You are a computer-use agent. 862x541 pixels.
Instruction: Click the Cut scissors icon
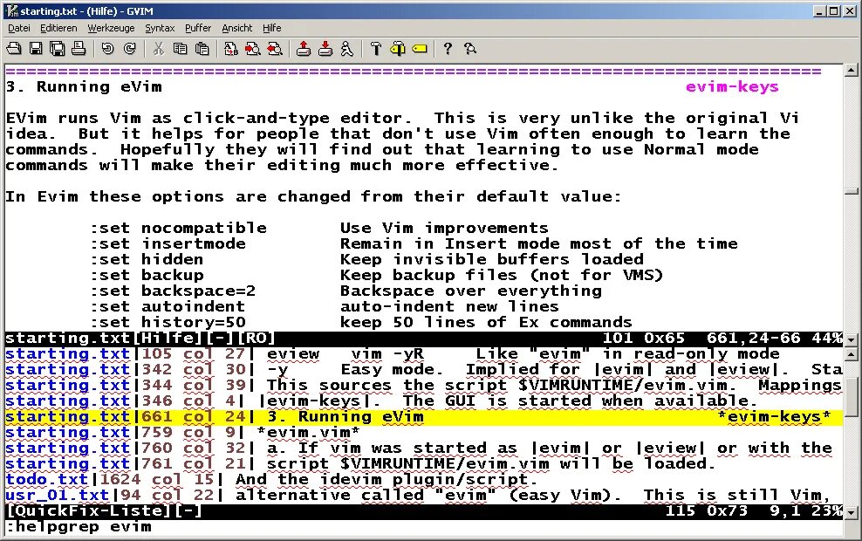point(158,49)
